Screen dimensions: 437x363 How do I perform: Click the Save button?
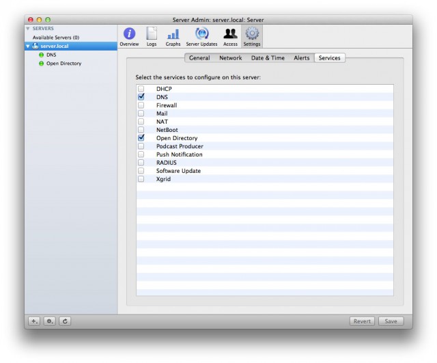click(391, 321)
